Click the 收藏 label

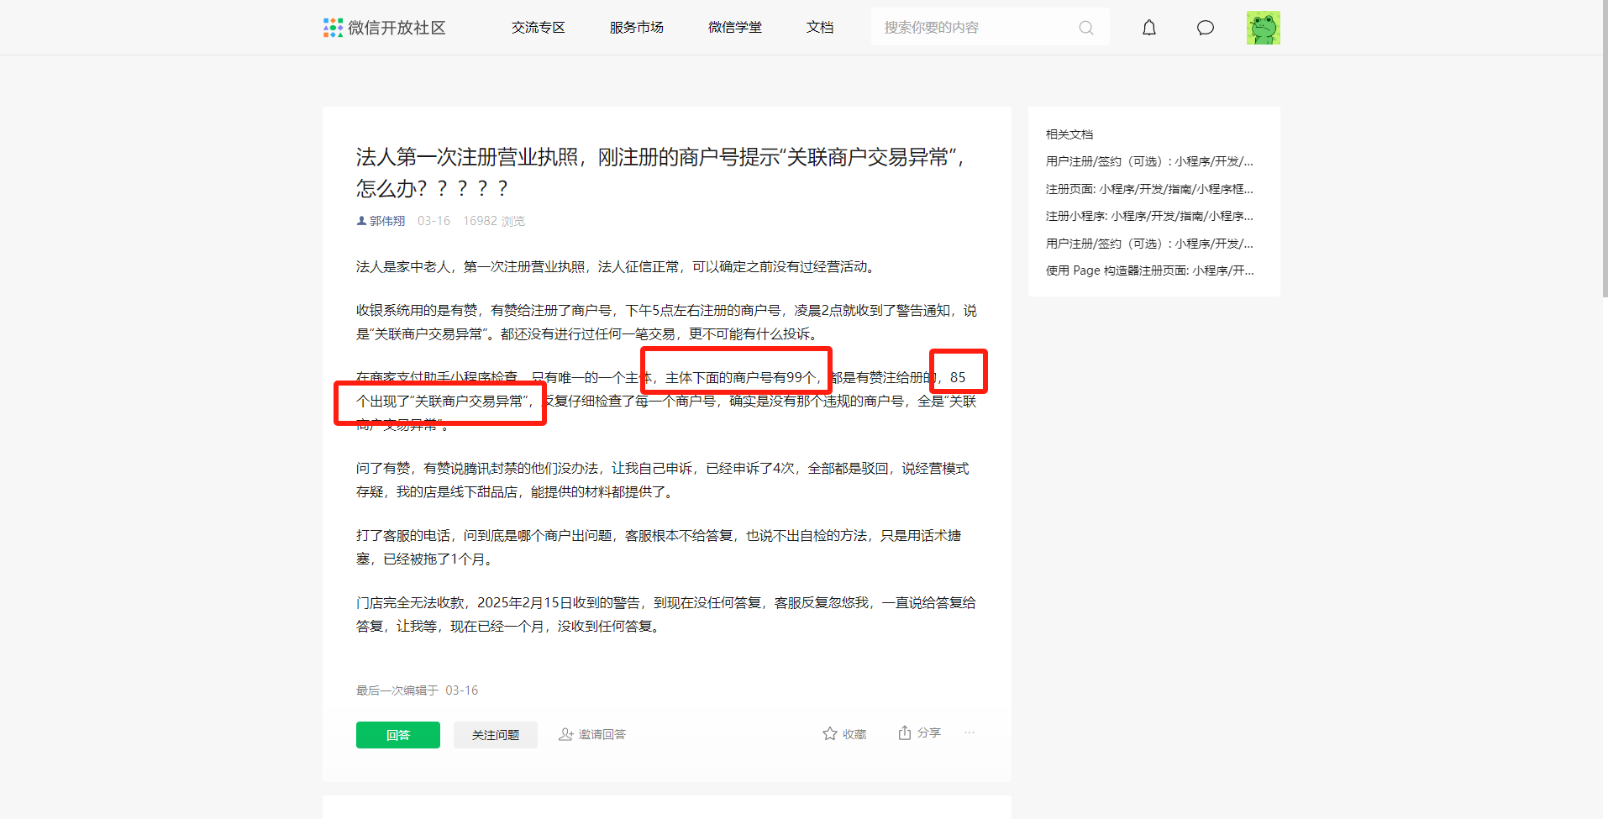pyautogui.click(x=854, y=734)
